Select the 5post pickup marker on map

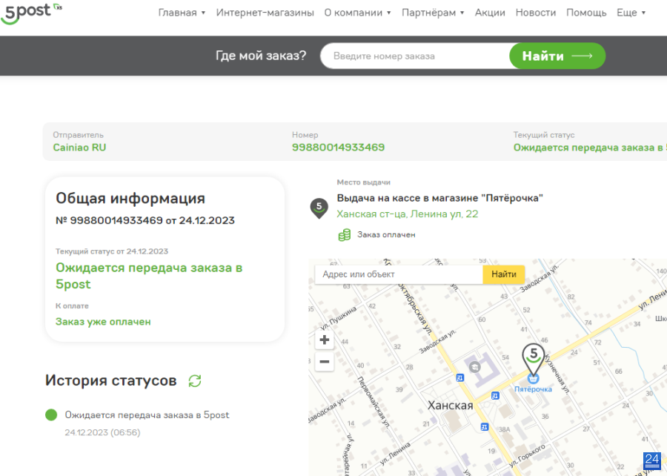[533, 358]
